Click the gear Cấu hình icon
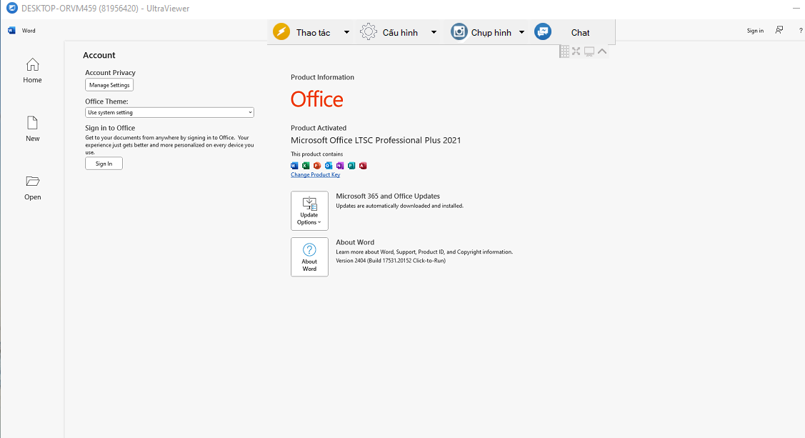805x438 pixels. click(x=368, y=32)
